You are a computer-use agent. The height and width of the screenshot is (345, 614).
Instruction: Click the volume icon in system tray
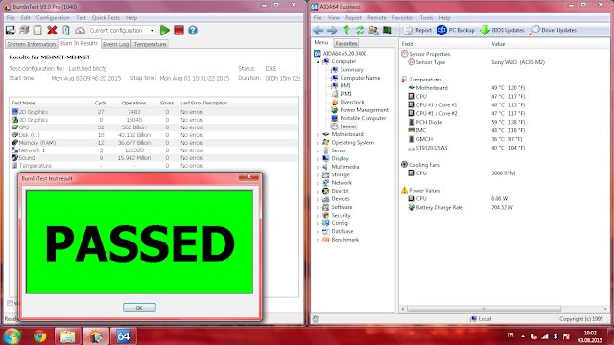(x=533, y=336)
